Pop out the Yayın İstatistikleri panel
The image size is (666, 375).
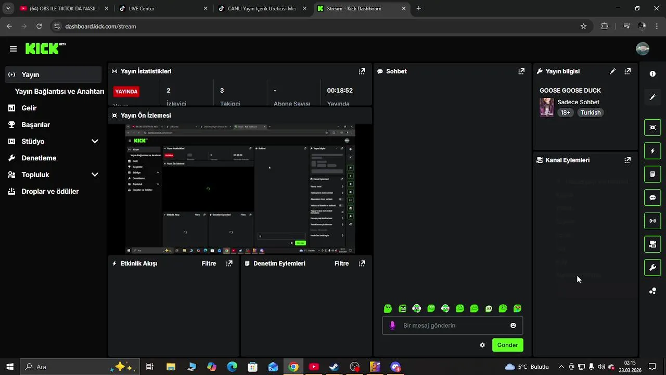(x=362, y=71)
